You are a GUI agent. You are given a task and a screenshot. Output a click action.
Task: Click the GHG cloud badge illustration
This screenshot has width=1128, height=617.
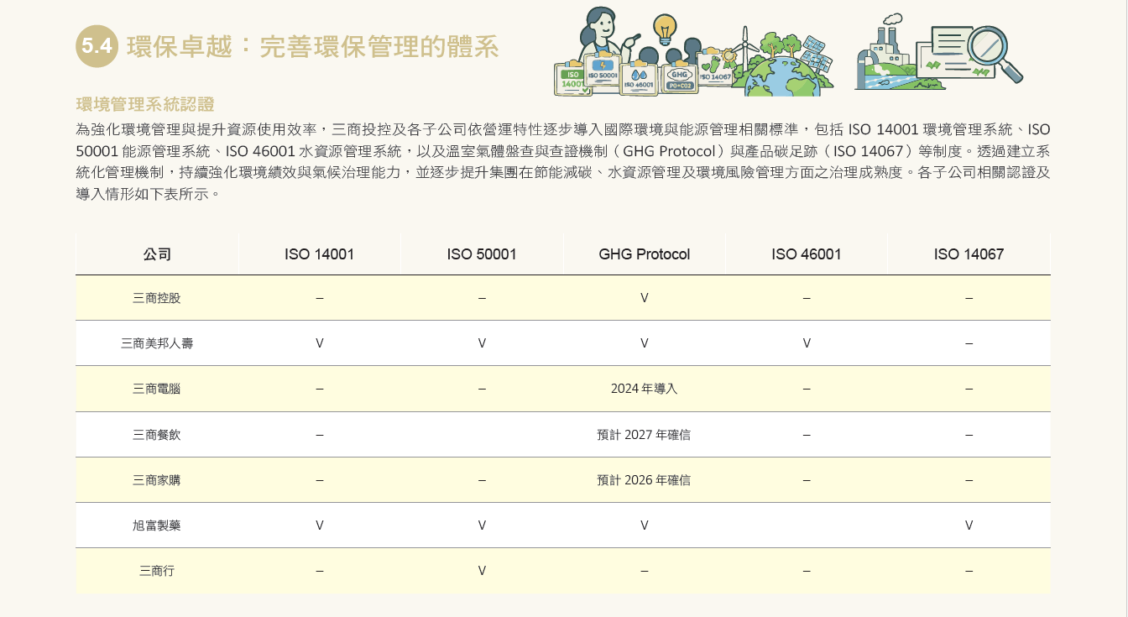(679, 79)
